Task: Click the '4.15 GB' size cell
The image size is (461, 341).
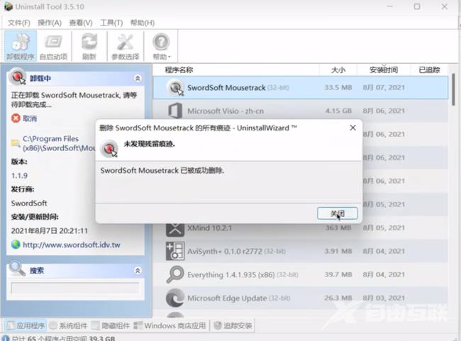Action: click(x=338, y=111)
